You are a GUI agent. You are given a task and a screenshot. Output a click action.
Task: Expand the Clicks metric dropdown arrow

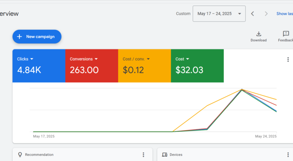(32, 59)
